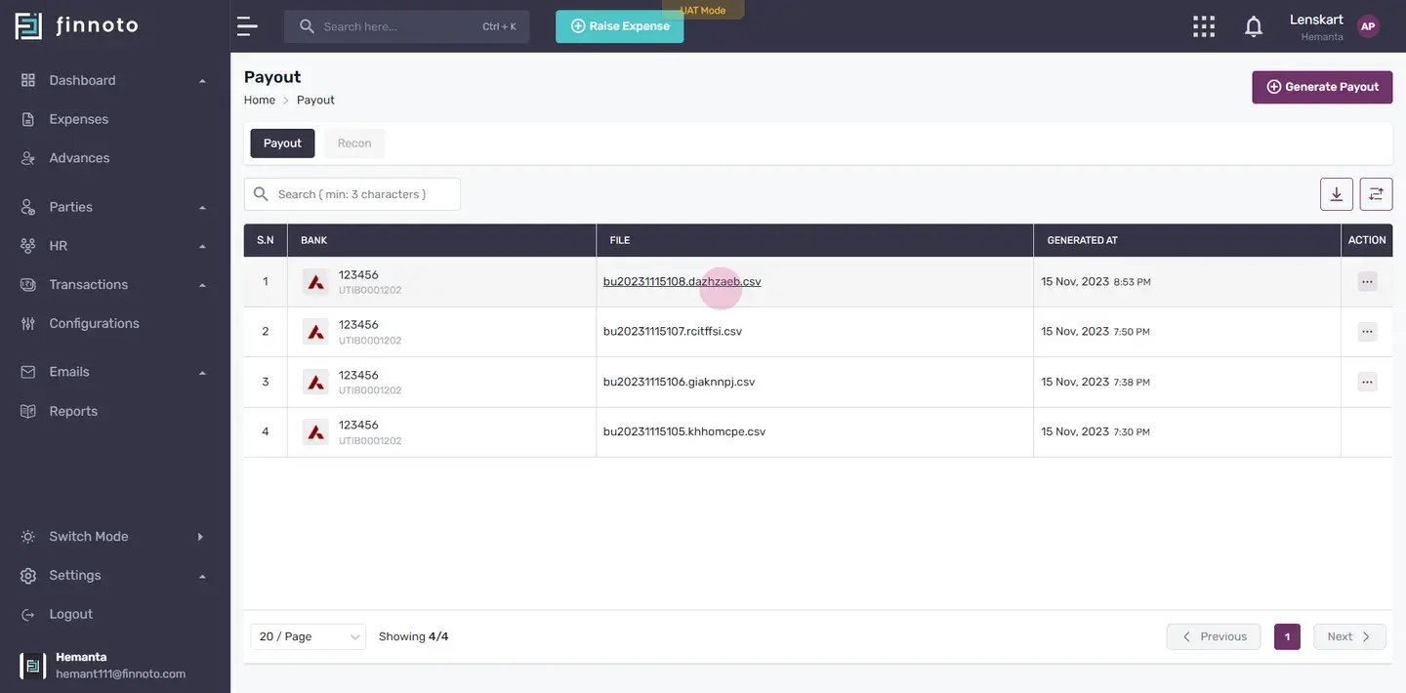
Task: Click the profile logo beside Hemanta email
Action: click(32, 666)
